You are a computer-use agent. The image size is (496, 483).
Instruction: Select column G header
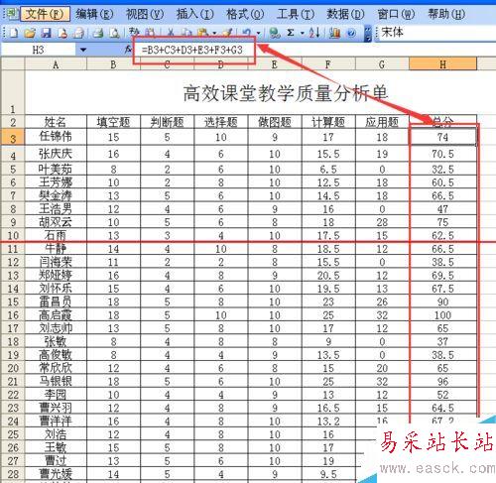tap(382, 64)
